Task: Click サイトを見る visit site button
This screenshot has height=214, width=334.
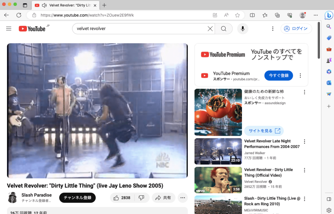Action: pos(264,131)
